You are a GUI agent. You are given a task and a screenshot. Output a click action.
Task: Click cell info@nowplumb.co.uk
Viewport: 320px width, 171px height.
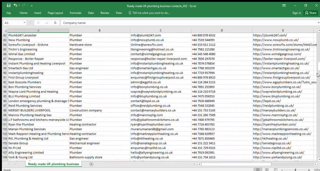[x=161, y=40]
